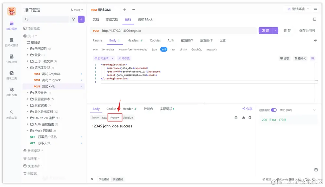Toggle the right side panel layout icon
325x187 pixels.
tap(315, 19)
